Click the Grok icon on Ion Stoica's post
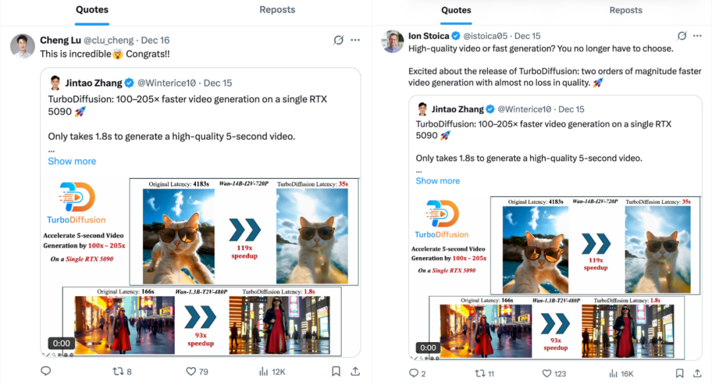Viewport: 712px width, 385px height. pos(682,36)
